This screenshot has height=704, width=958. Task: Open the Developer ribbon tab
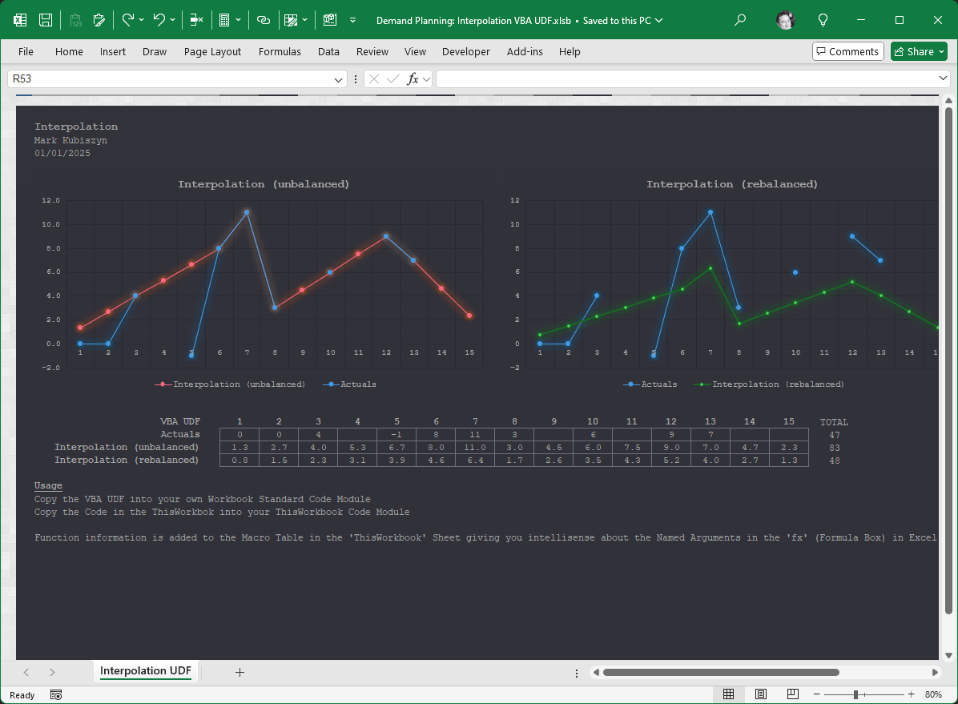(x=465, y=51)
